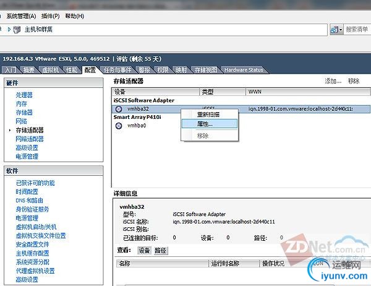Click the 主机和群集 breadcrumb text

(38, 30)
